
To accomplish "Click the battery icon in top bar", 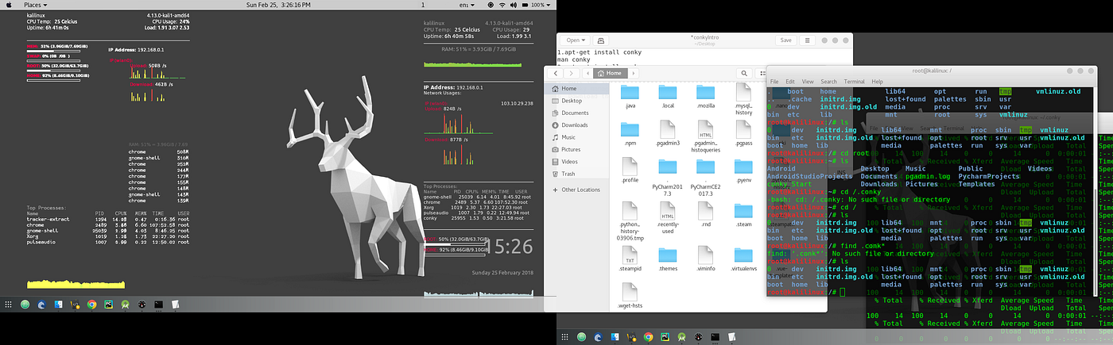I will (x=524, y=5).
